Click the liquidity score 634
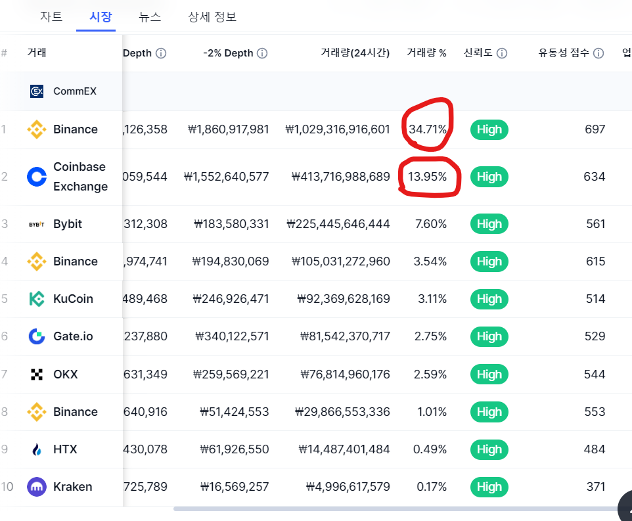Screen dimensions: 632x521 pos(595,177)
